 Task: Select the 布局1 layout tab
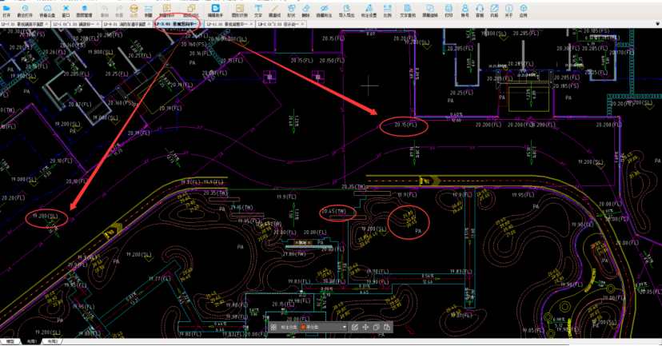(x=32, y=341)
